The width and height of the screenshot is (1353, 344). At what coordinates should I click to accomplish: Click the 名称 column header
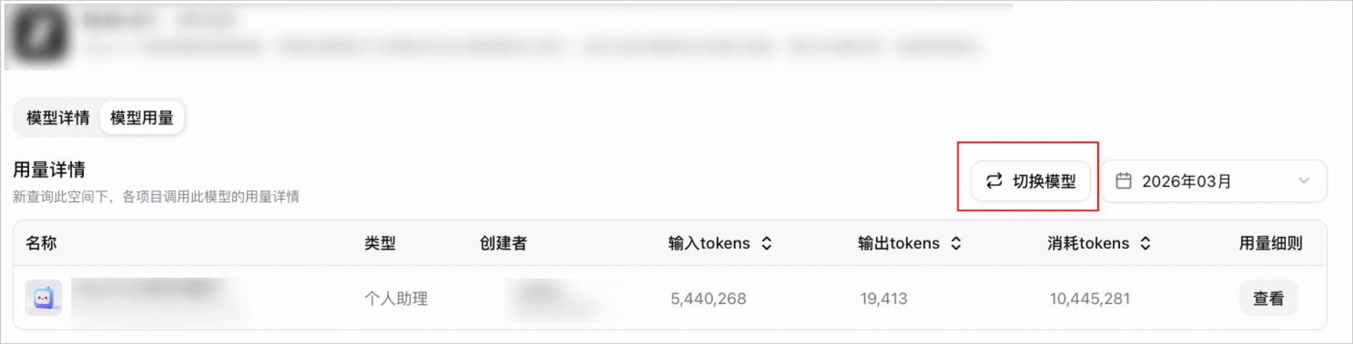(41, 244)
